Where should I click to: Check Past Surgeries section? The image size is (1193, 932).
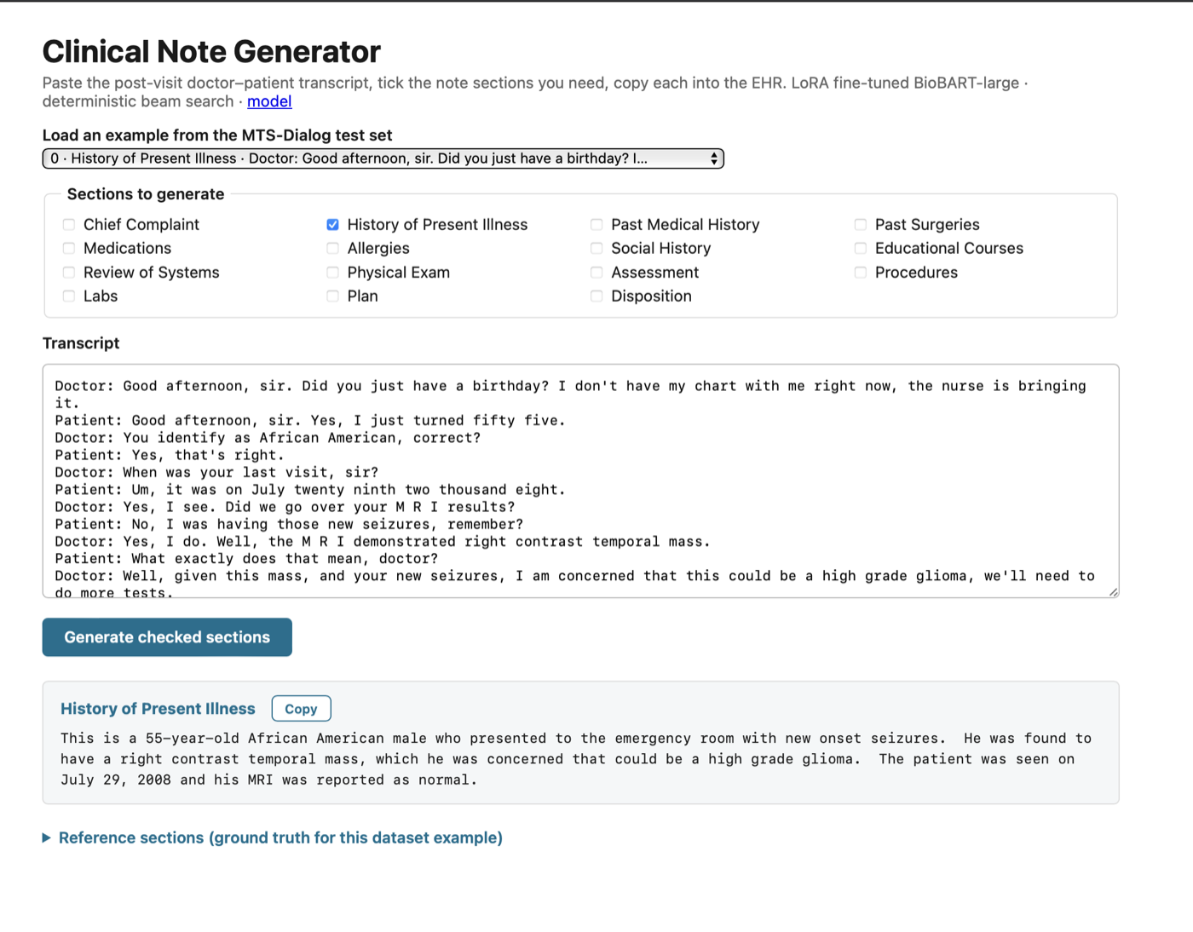pyautogui.click(x=861, y=225)
